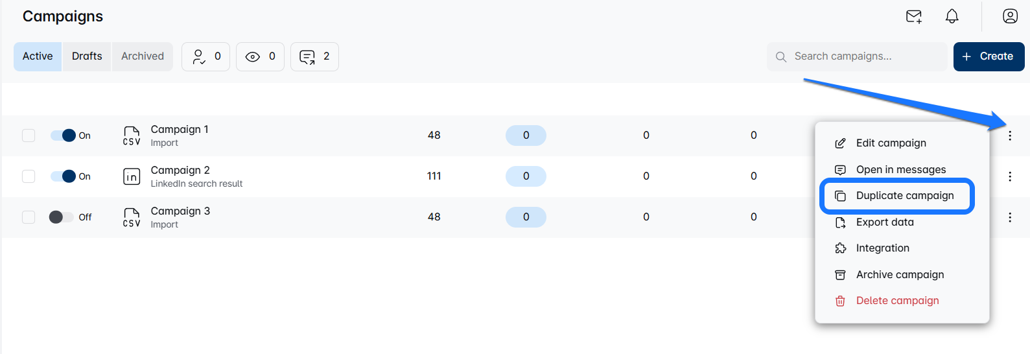Open the notifications bell
The image size is (1030, 354).
coord(952,16)
